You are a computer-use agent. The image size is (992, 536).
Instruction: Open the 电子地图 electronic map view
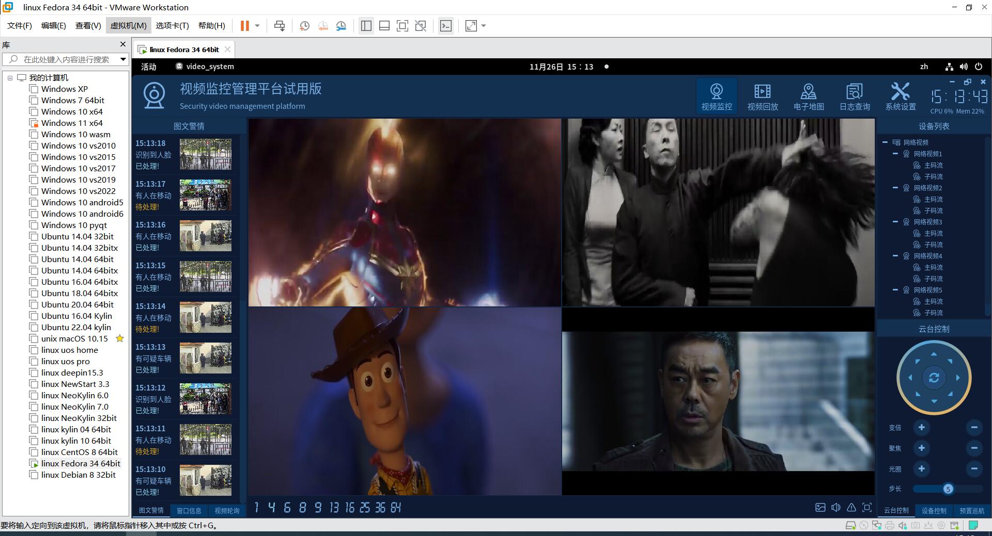(x=809, y=96)
